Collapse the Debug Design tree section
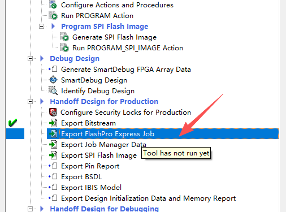 (30, 59)
